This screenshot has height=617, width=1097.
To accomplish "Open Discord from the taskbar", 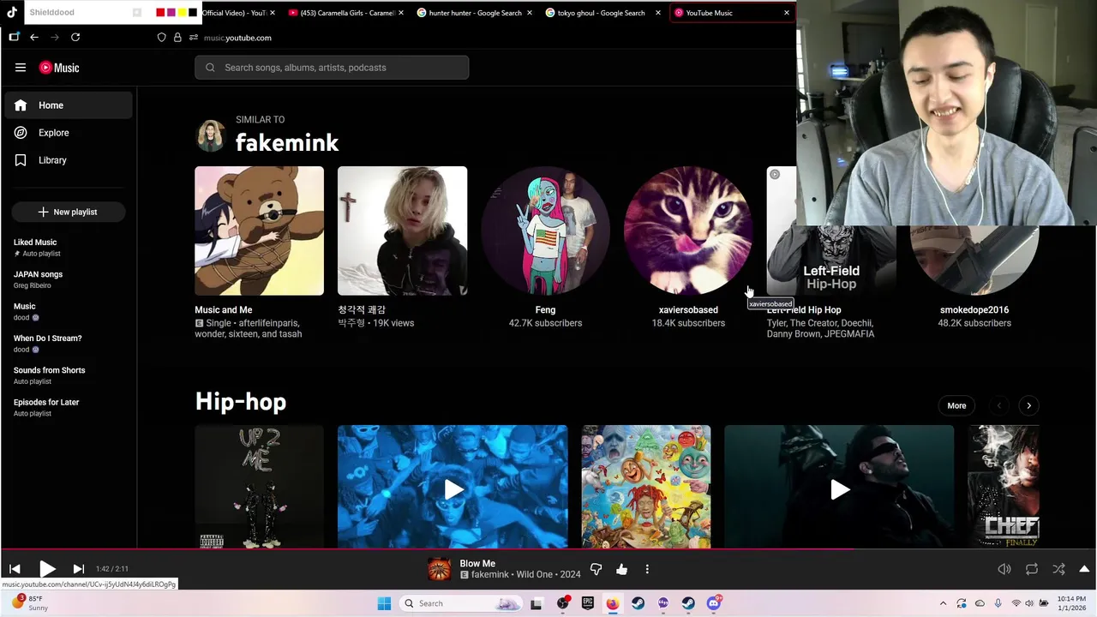I will tap(713, 603).
